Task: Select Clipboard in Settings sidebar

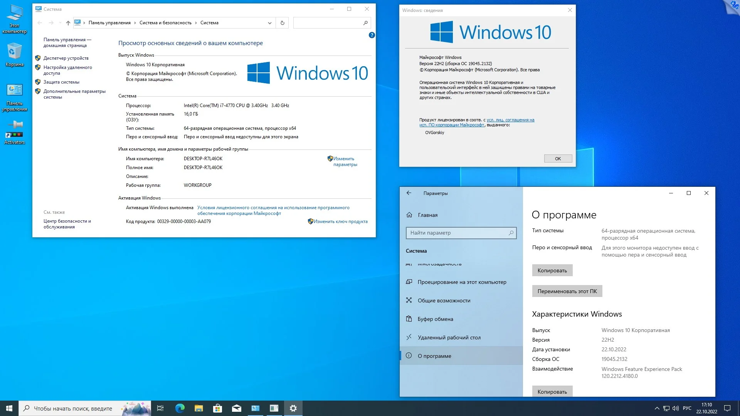Action: 435,319
